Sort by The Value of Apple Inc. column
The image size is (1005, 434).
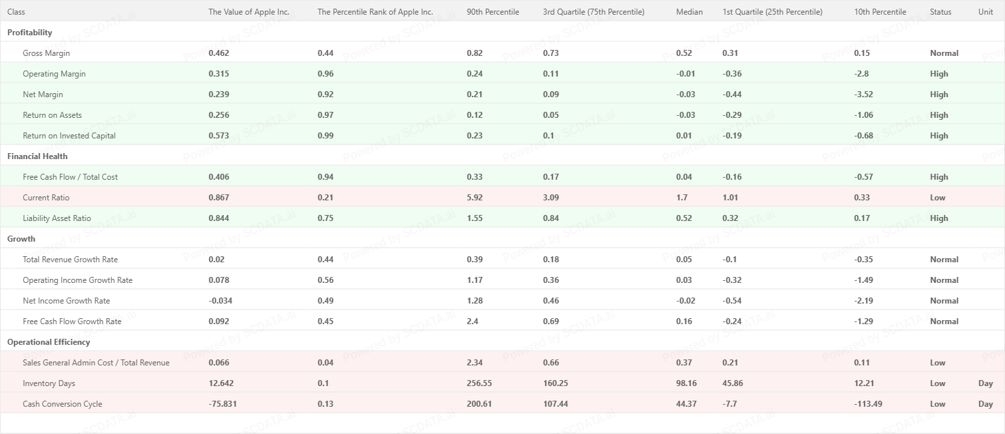pos(248,12)
